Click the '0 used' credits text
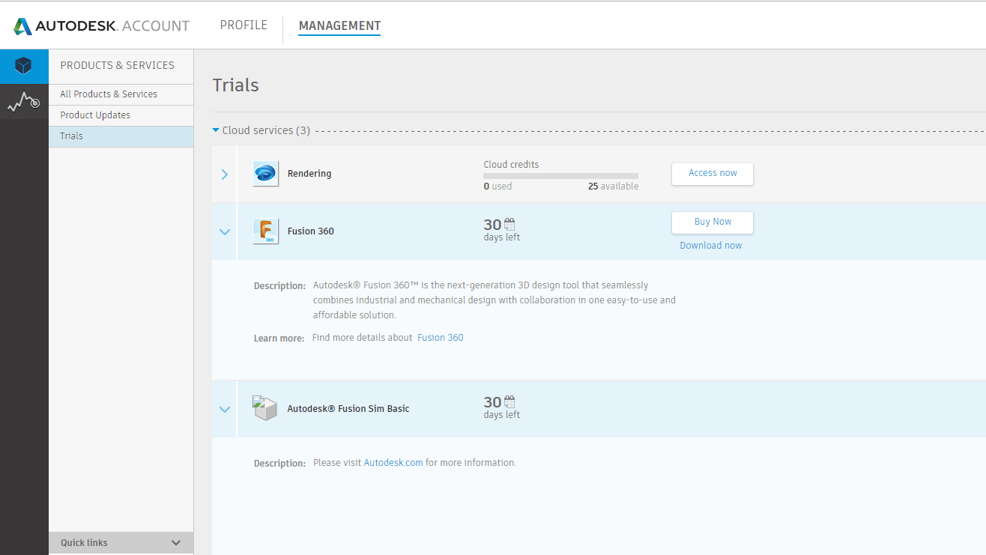986x555 pixels. [497, 186]
